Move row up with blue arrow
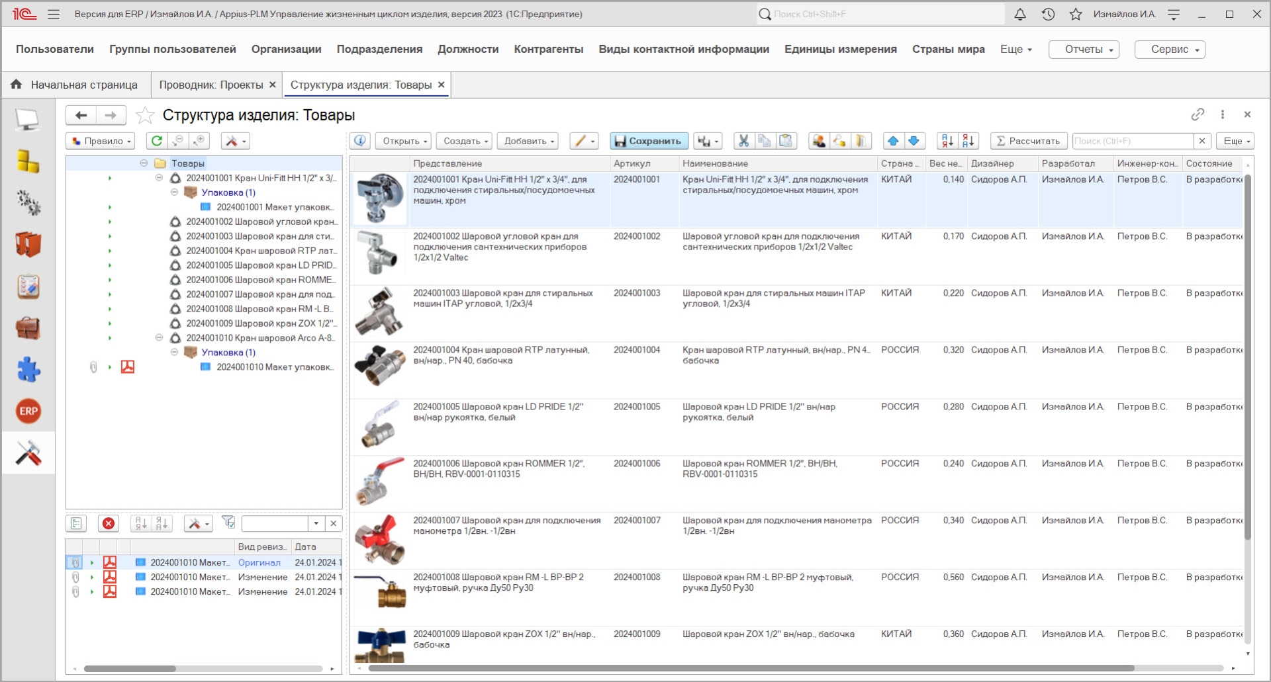 pyautogui.click(x=893, y=141)
